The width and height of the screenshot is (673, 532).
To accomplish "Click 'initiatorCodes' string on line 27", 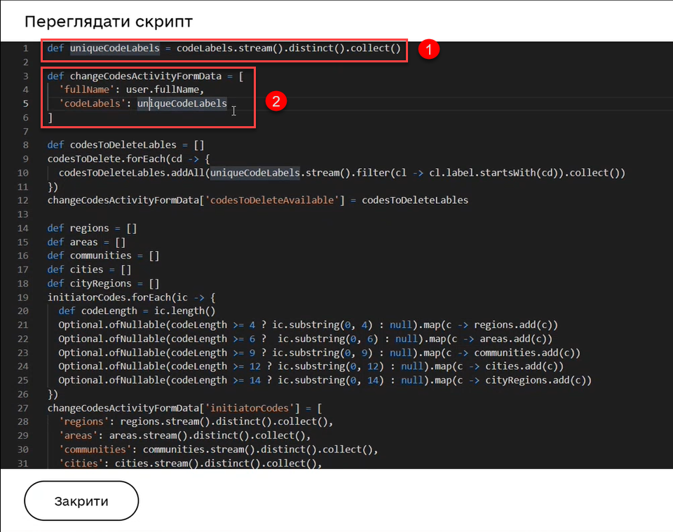I will tap(250, 408).
